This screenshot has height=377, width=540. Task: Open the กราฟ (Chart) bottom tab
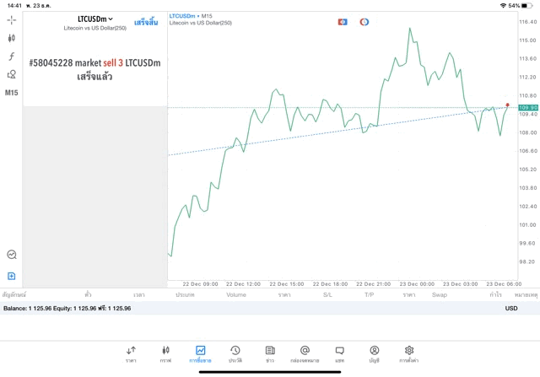click(x=165, y=354)
